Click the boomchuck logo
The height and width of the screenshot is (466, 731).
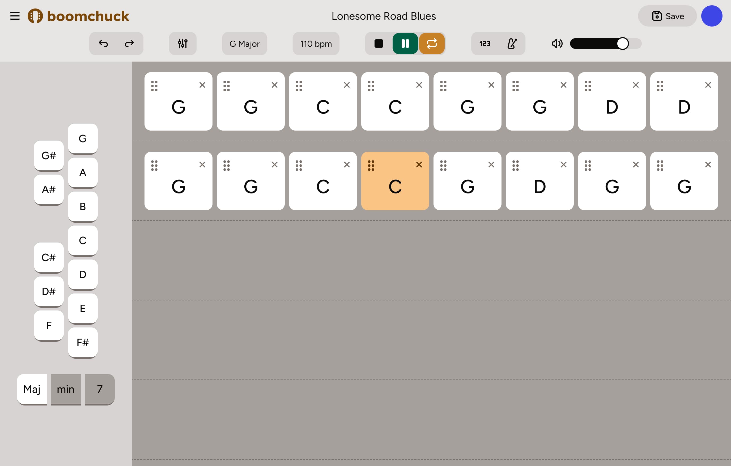[x=79, y=16]
